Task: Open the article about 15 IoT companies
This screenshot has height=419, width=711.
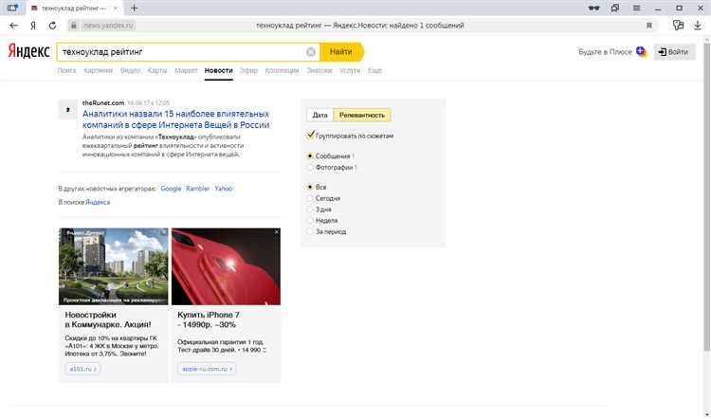Action: tap(176, 119)
